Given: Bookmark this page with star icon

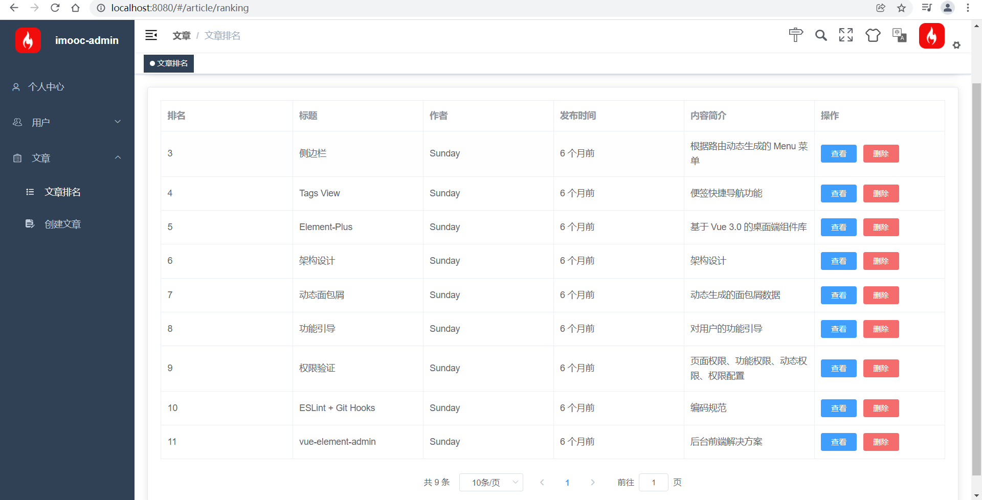Looking at the screenshot, I should click(901, 8).
